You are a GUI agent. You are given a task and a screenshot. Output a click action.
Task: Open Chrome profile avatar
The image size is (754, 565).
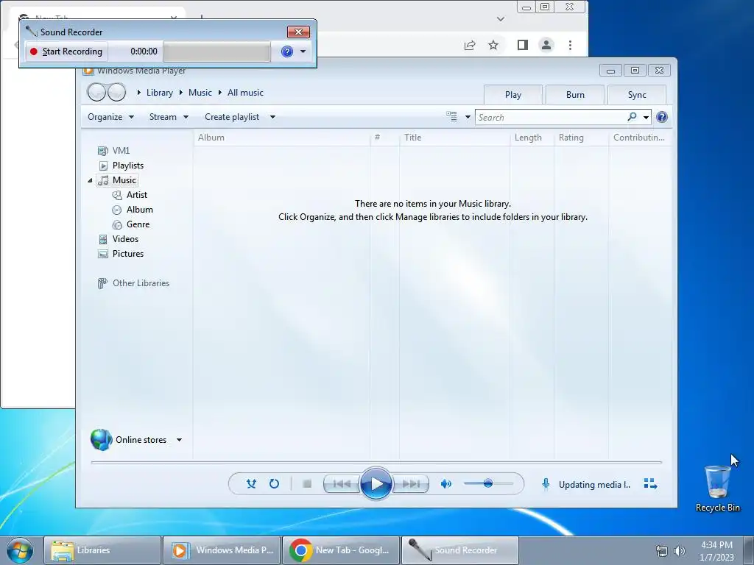(546, 45)
